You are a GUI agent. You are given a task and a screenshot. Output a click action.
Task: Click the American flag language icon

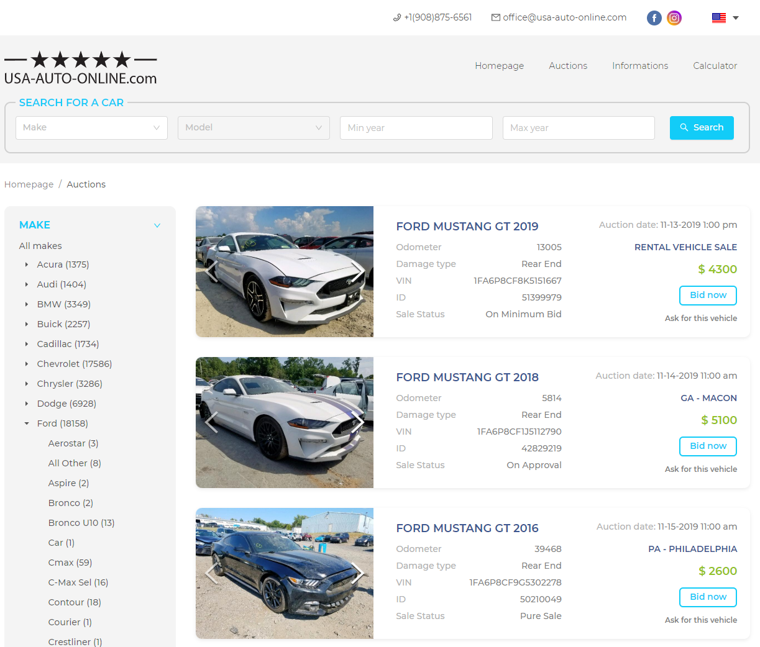tap(718, 18)
